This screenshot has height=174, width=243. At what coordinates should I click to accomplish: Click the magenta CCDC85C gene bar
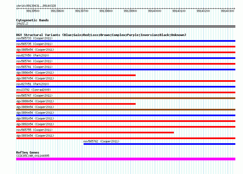click(x=126, y=159)
